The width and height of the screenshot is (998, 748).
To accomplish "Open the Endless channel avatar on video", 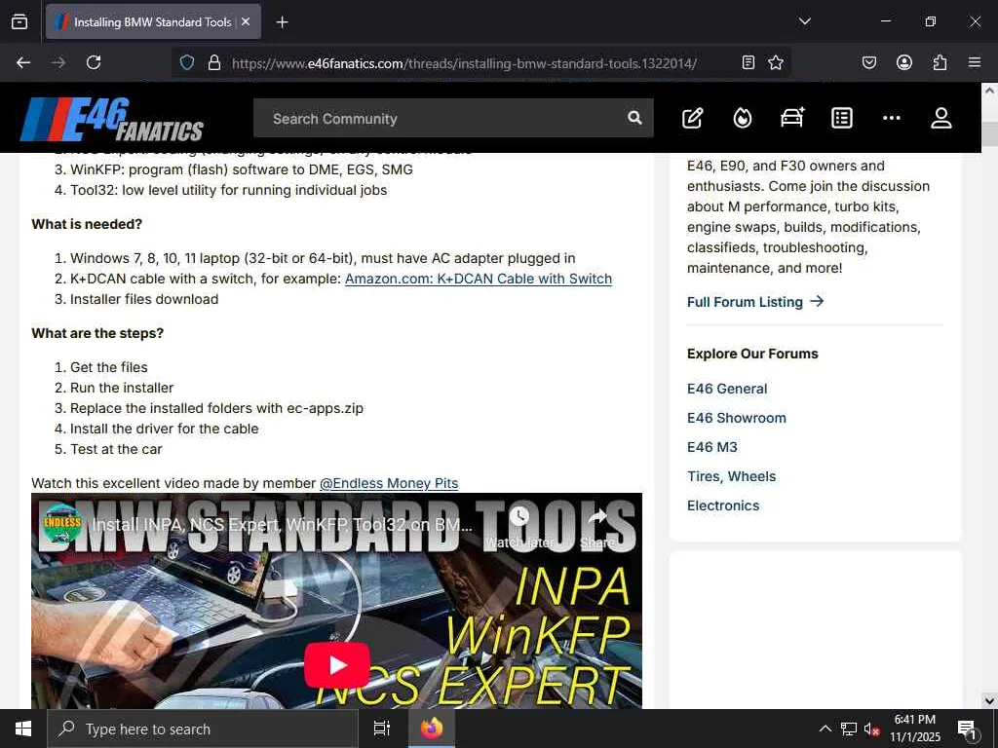I will click(61, 523).
